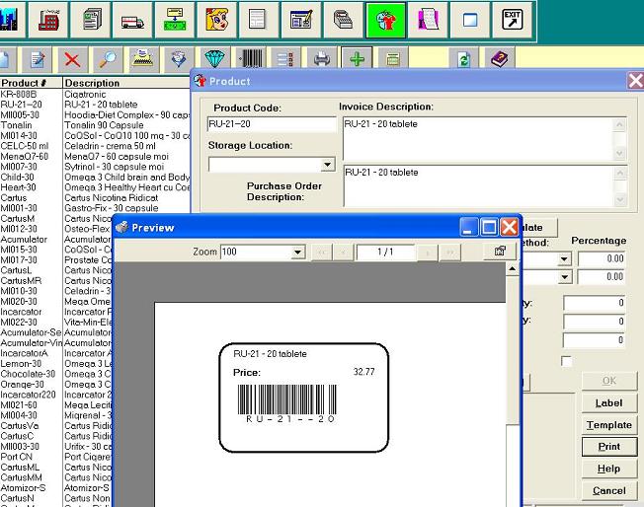Select the highlighted red shirt products icon
Image resolution: width=644 pixels, height=507 pixels.
pos(385,20)
